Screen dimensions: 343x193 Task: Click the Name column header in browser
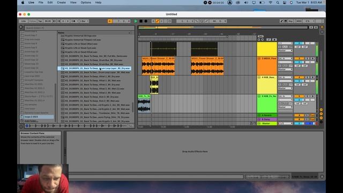pyautogui.click(x=61, y=33)
